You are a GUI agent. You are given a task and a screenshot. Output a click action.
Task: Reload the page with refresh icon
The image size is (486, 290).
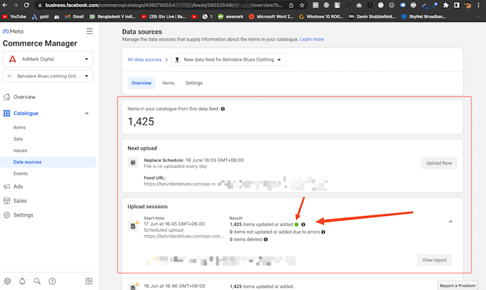click(x=26, y=5)
